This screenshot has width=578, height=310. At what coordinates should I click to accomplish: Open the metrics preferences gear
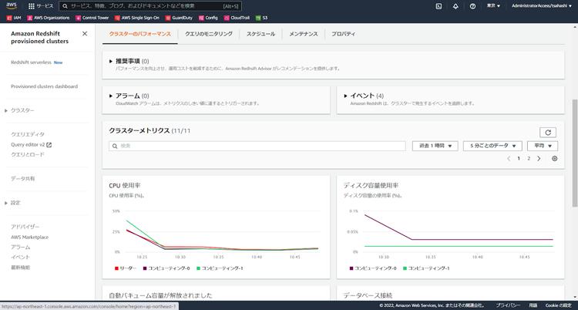554,159
